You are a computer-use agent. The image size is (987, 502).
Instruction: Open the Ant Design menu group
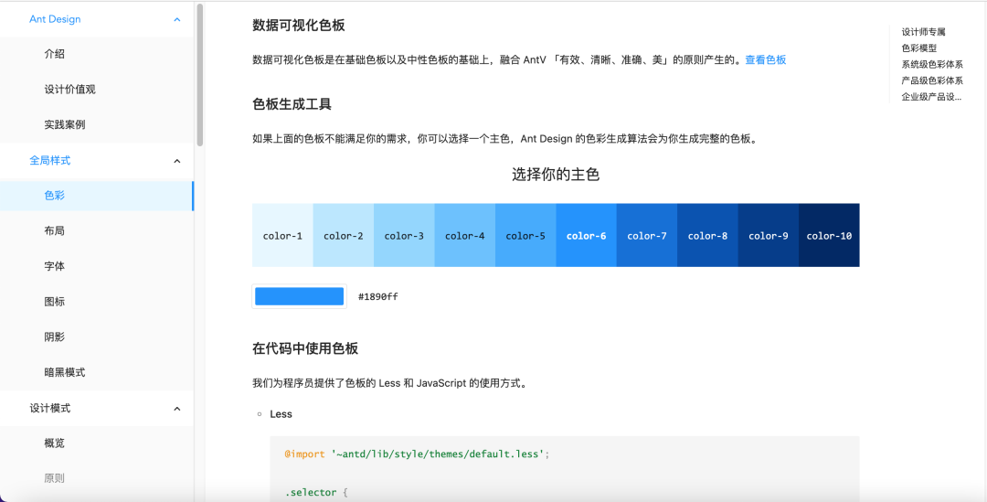(97, 19)
